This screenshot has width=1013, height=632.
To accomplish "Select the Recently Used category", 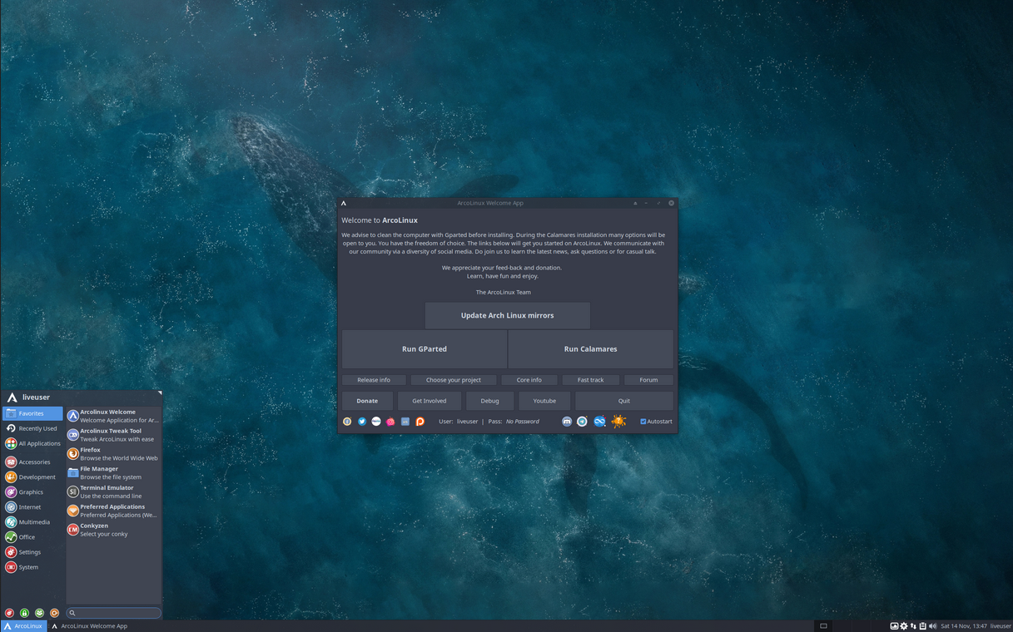I will pyautogui.click(x=32, y=428).
